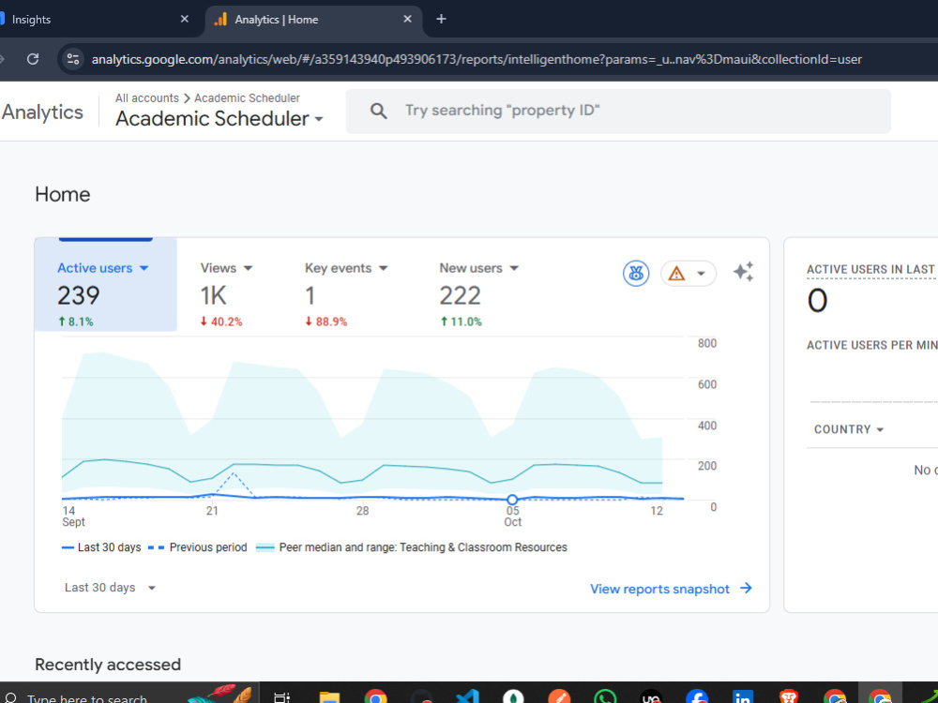The image size is (938, 703).
Task: Open the All accounts breadcrumb
Action: click(x=147, y=98)
